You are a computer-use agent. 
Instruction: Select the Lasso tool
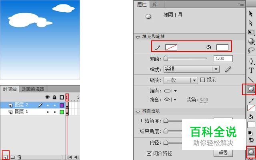pos(251,50)
